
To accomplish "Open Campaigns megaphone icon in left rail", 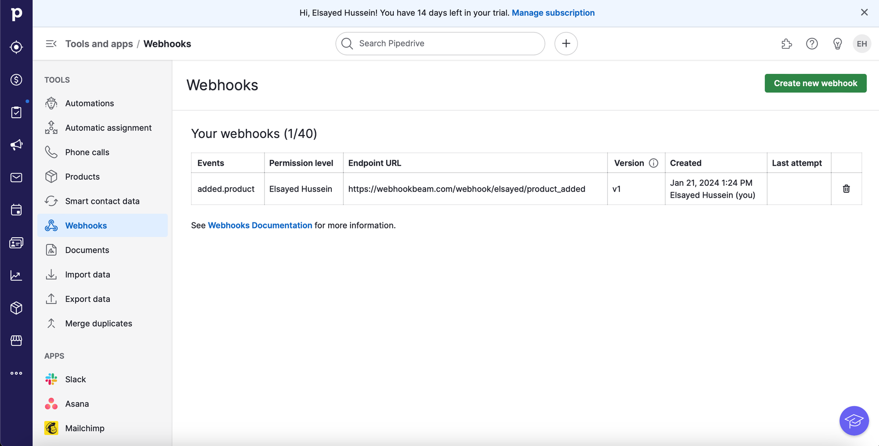I will pos(16,145).
